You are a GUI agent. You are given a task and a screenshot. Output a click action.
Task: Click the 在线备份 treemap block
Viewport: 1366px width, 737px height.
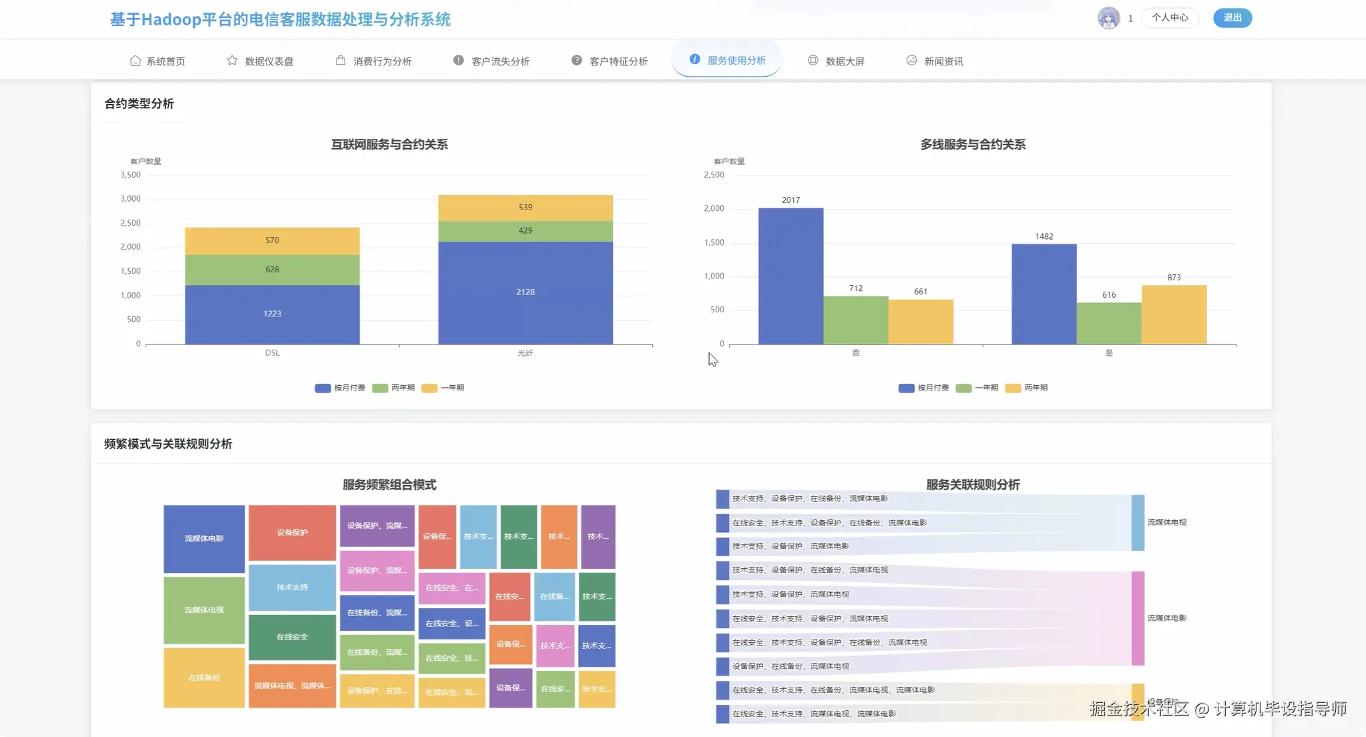[x=204, y=678]
